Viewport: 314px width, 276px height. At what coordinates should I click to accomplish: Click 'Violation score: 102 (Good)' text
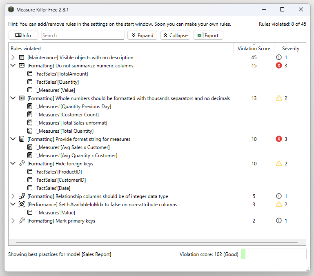coord(209,254)
